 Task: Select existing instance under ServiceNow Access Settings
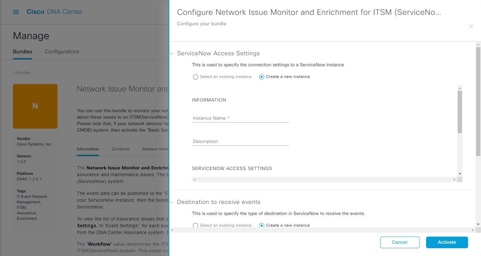point(195,77)
